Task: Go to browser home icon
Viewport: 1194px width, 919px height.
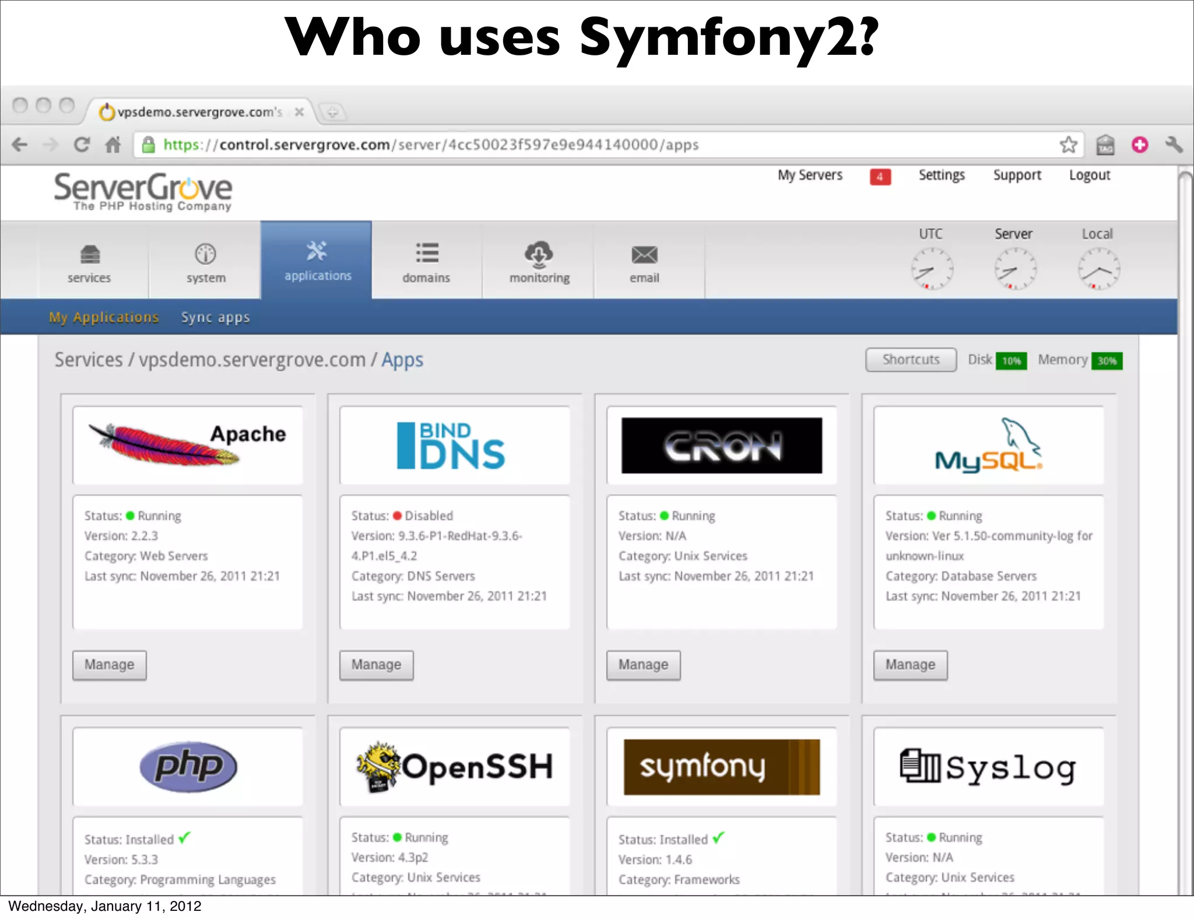Action: (x=113, y=145)
